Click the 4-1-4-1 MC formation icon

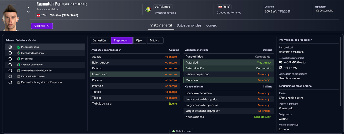pyautogui.click(x=281, y=68)
